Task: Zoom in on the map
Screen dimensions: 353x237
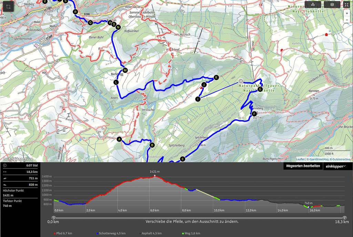Action: [347, 13]
